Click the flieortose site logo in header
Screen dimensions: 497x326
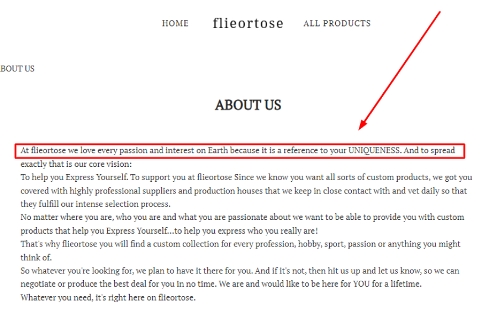pyautogui.click(x=248, y=23)
